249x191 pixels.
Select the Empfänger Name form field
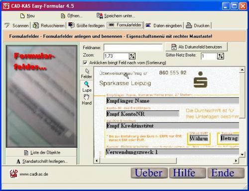point(173,101)
